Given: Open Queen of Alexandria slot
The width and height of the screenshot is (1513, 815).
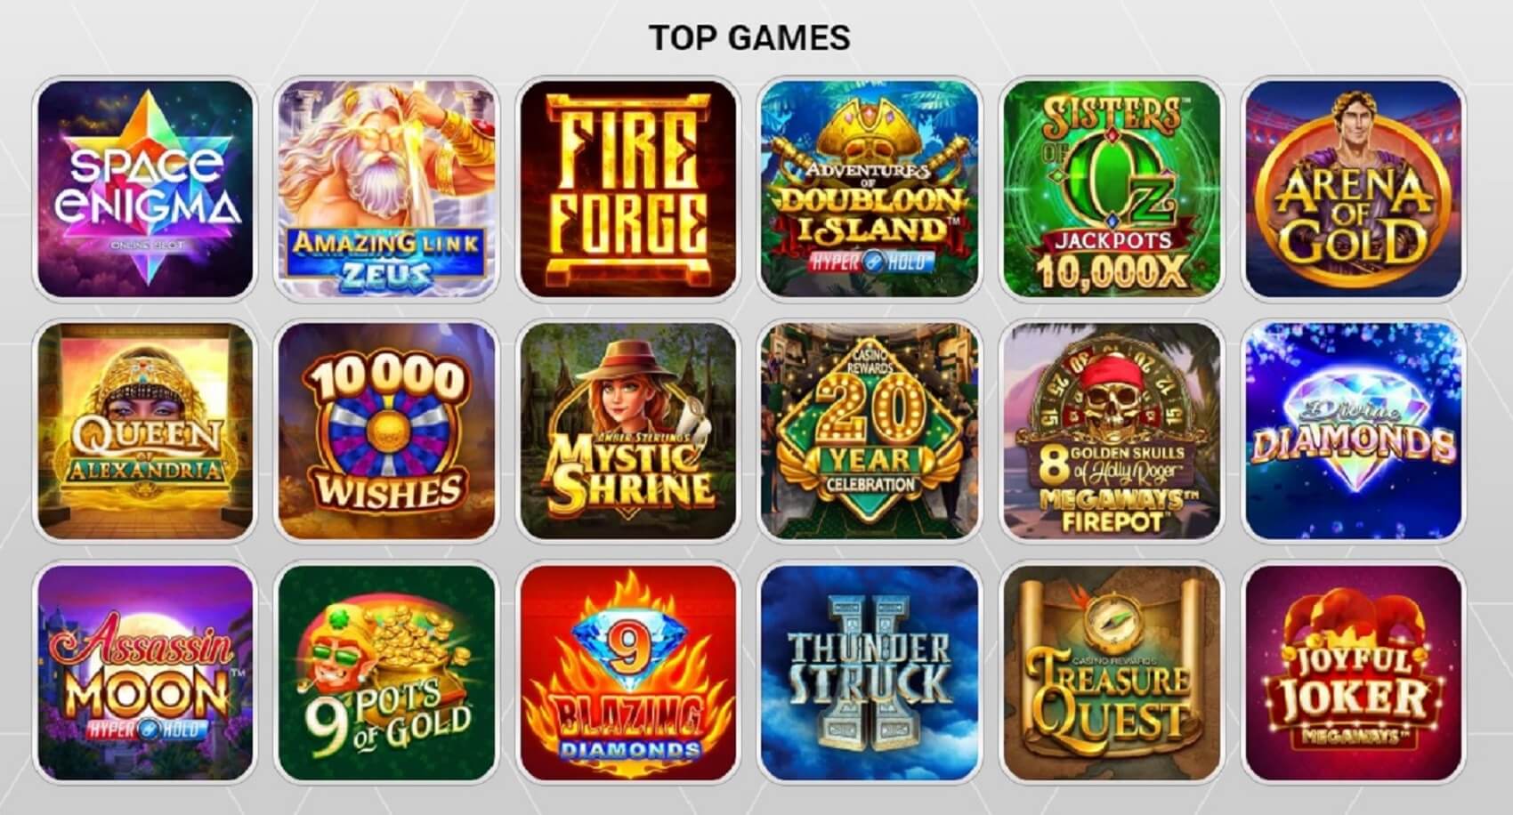Looking at the screenshot, I should 144,431.
